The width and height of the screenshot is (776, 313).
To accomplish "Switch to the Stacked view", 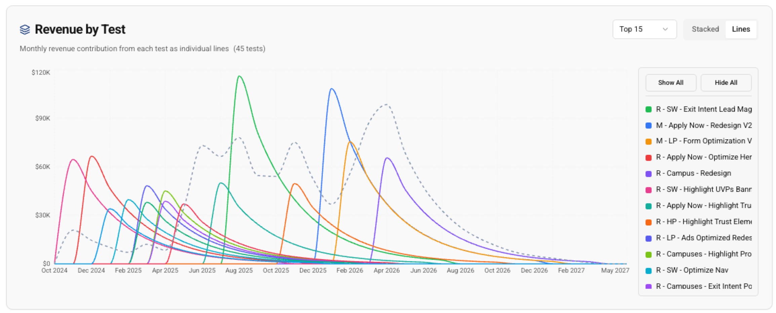I will coord(705,29).
